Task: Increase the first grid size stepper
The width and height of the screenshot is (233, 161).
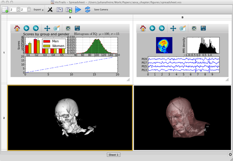Action: click(x=18, y=9)
